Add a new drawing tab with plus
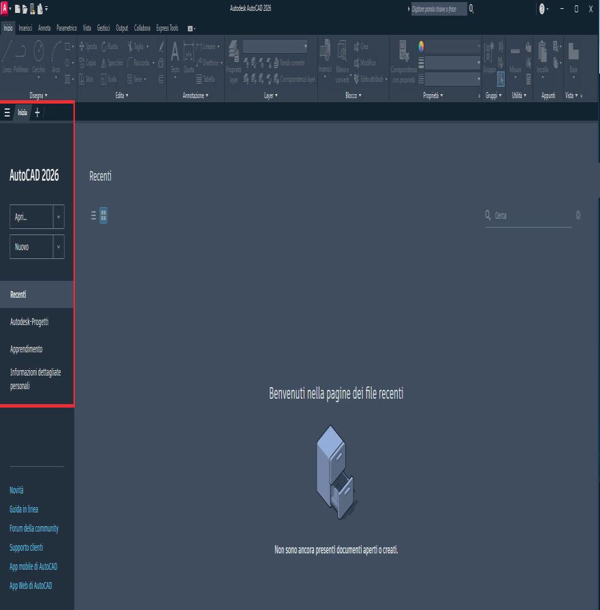Screen dimensions: 600x610 pyautogui.click(x=37, y=112)
